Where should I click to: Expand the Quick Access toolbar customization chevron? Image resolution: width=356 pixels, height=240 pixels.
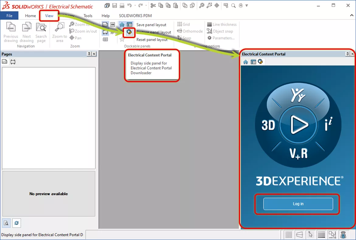[247, 5]
